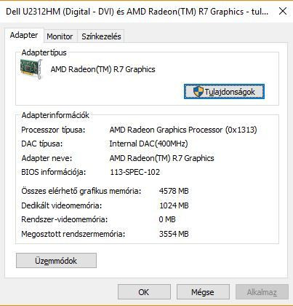Viewport: 293px width, 306px height.
Task: Close the display properties dialog
Action: coord(283,11)
